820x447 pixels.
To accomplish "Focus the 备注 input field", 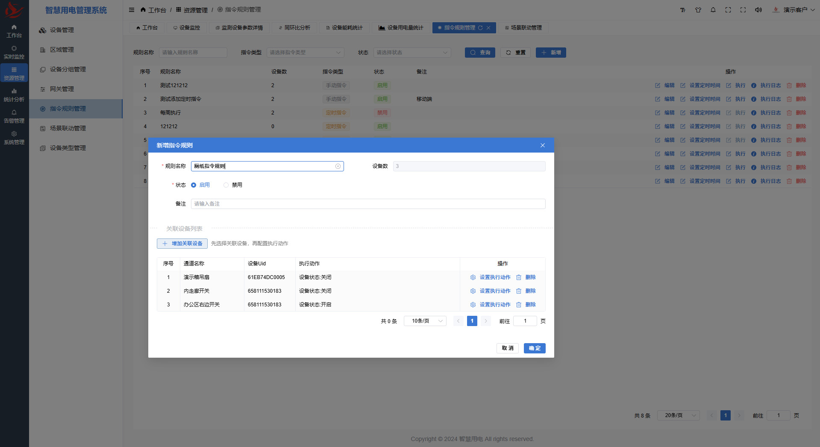I will pyautogui.click(x=368, y=204).
